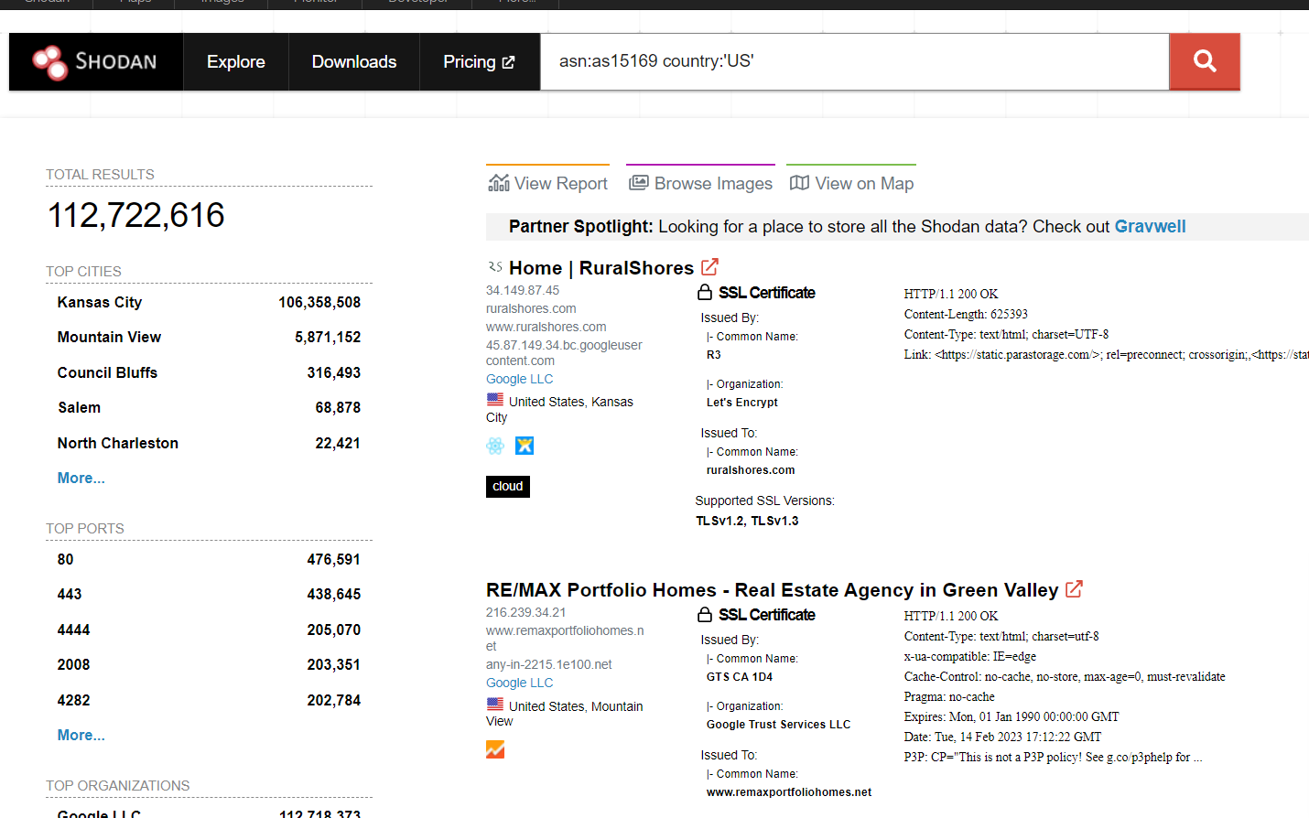Click the US flag beside Kansas City

pos(495,400)
